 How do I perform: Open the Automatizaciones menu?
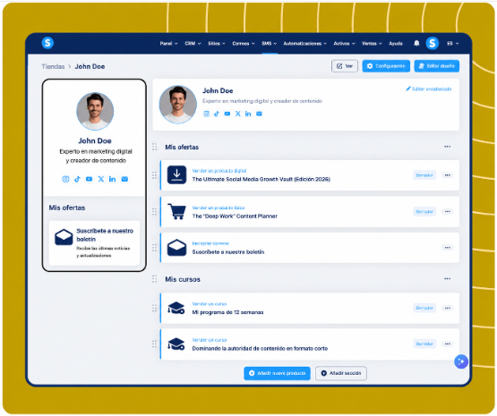[305, 43]
